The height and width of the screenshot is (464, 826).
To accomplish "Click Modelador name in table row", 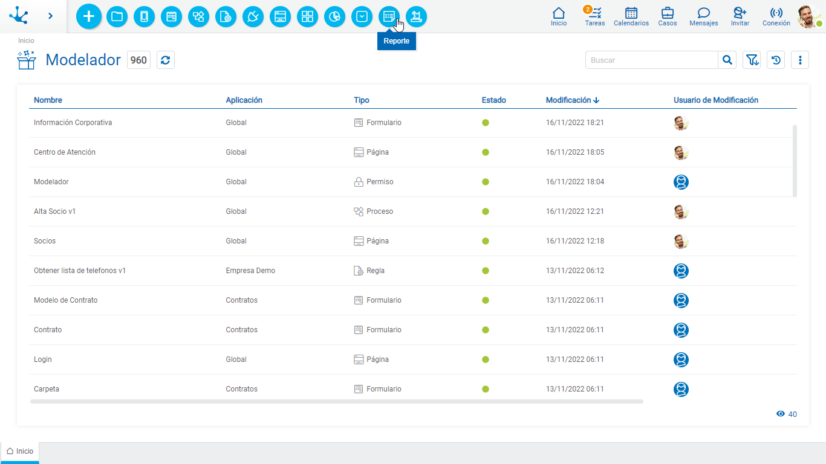I will click(51, 182).
